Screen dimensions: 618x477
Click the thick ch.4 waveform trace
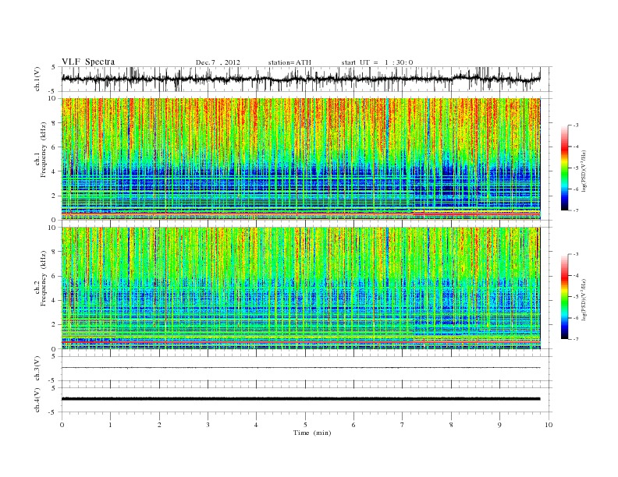tap(300, 399)
